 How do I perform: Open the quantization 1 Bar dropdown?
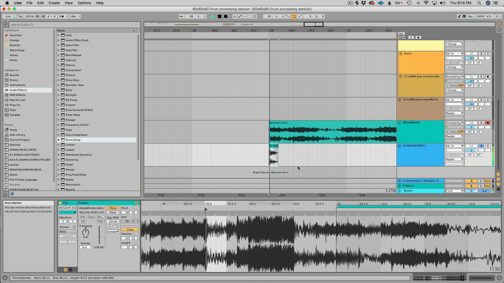click(x=75, y=16)
